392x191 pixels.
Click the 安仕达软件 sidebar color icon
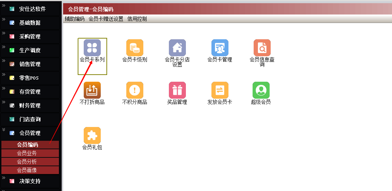[x=12, y=9]
